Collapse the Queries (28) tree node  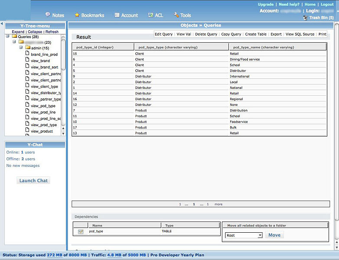click(8, 36)
